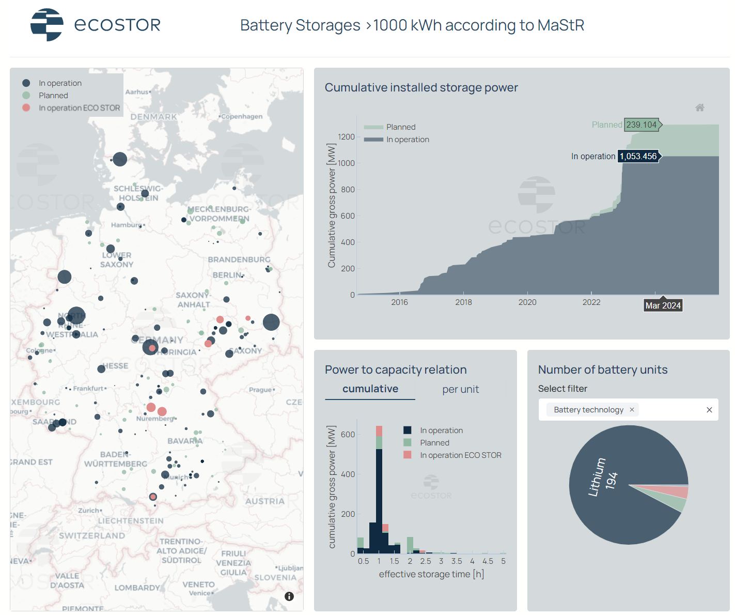735x615 pixels.
Task: Click large dark marker east of Saxony
Action: pos(271,322)
